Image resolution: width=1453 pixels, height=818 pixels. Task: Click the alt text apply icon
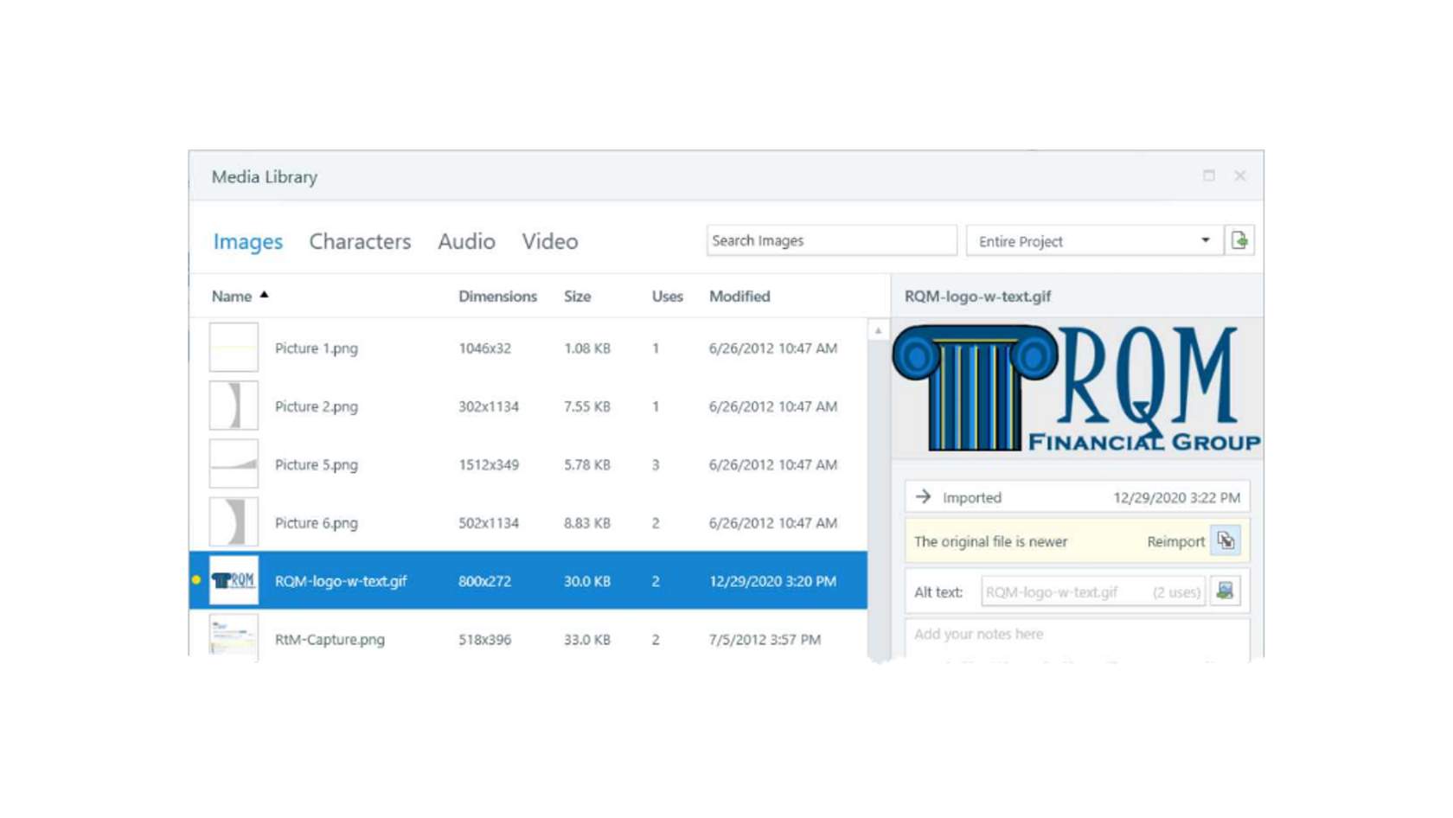coord(1225,591)
